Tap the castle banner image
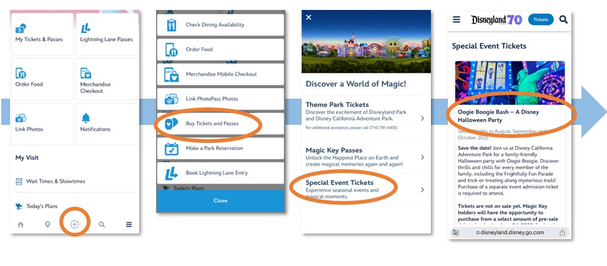Image resolution: width=607 pixels, height=266 pixels. coord(366,41)
